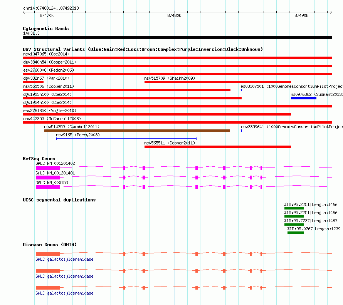
Task: Click the 87470k ruler tick label
Action: 47,15
